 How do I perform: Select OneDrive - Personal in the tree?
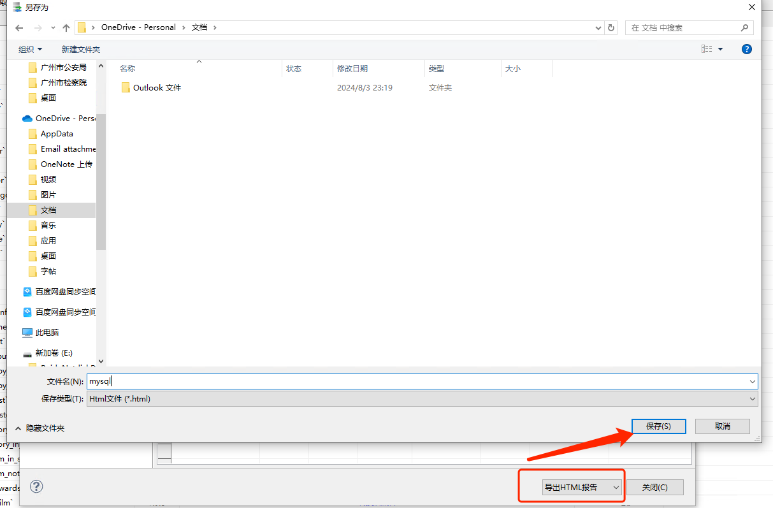tap(64, 118)
